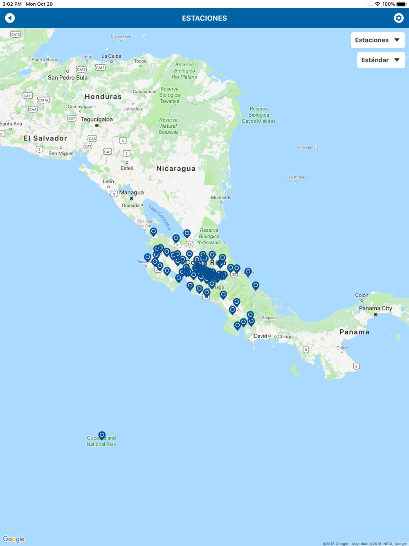The image size is (409, 546).
Task: Click the Panama country label
Action: (x=354, y=332)
